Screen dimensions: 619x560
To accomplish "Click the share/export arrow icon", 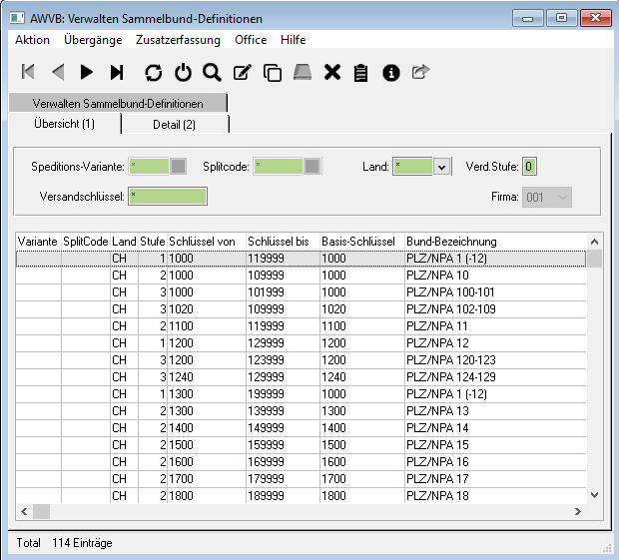I will pyautogui.click(x=420, y=72).
